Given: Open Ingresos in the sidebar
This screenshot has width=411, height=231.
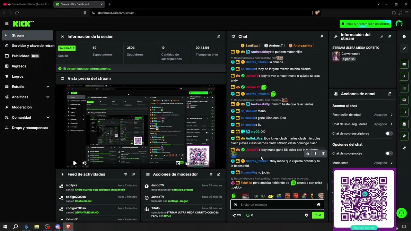Looking at the screenshot, I should pyautogui.click(x=27, y=66).
